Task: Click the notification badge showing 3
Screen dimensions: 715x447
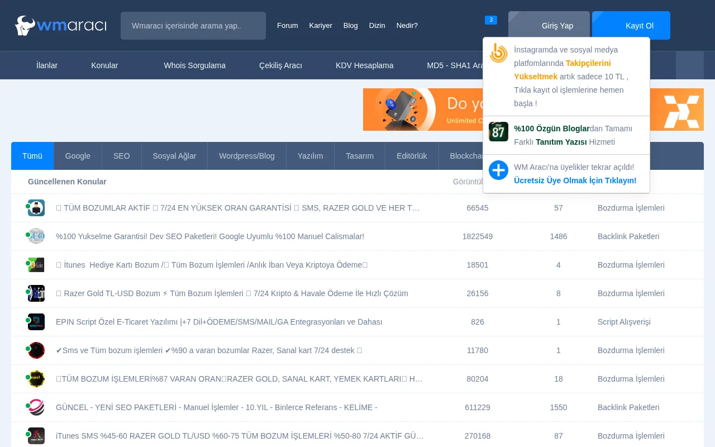Action: pos(490,20)
